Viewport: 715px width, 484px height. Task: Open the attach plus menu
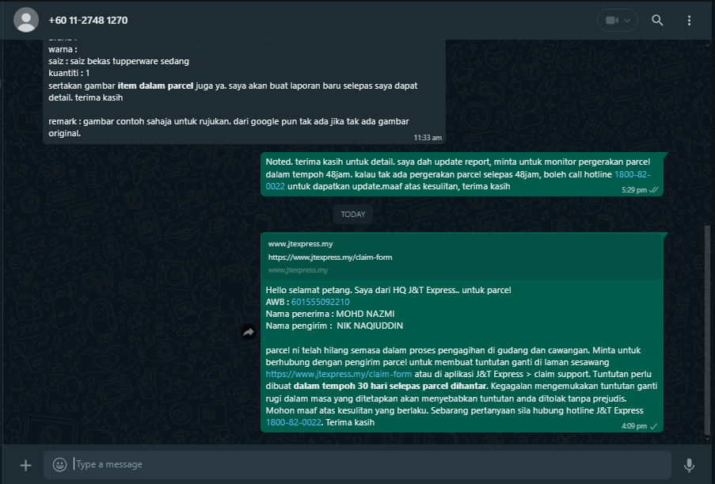click(x=26, y=465)
